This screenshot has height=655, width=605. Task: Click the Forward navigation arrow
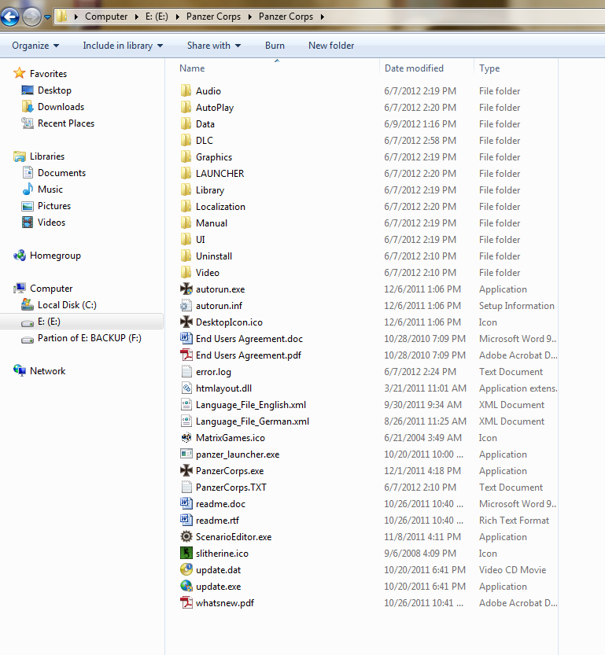click(31, 17)
